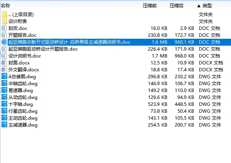Click the 外文翻译.docx file icon
231x163 pixels.
coord(4,70)
